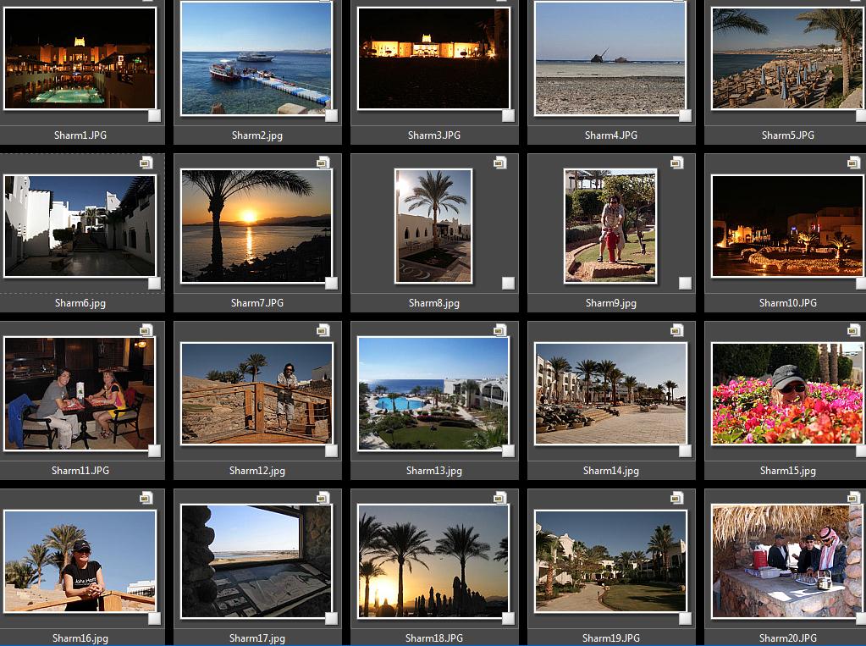
Task: Tick the checkbox on the Sharm7.JPG thumbnail
Action: [331, 284]
